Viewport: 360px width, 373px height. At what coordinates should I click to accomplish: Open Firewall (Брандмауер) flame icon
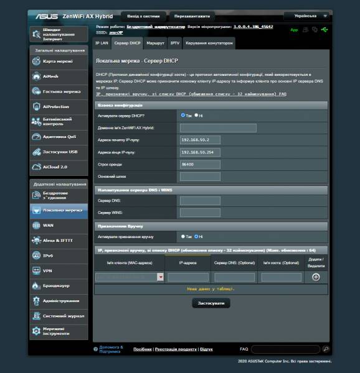point(36,286)
